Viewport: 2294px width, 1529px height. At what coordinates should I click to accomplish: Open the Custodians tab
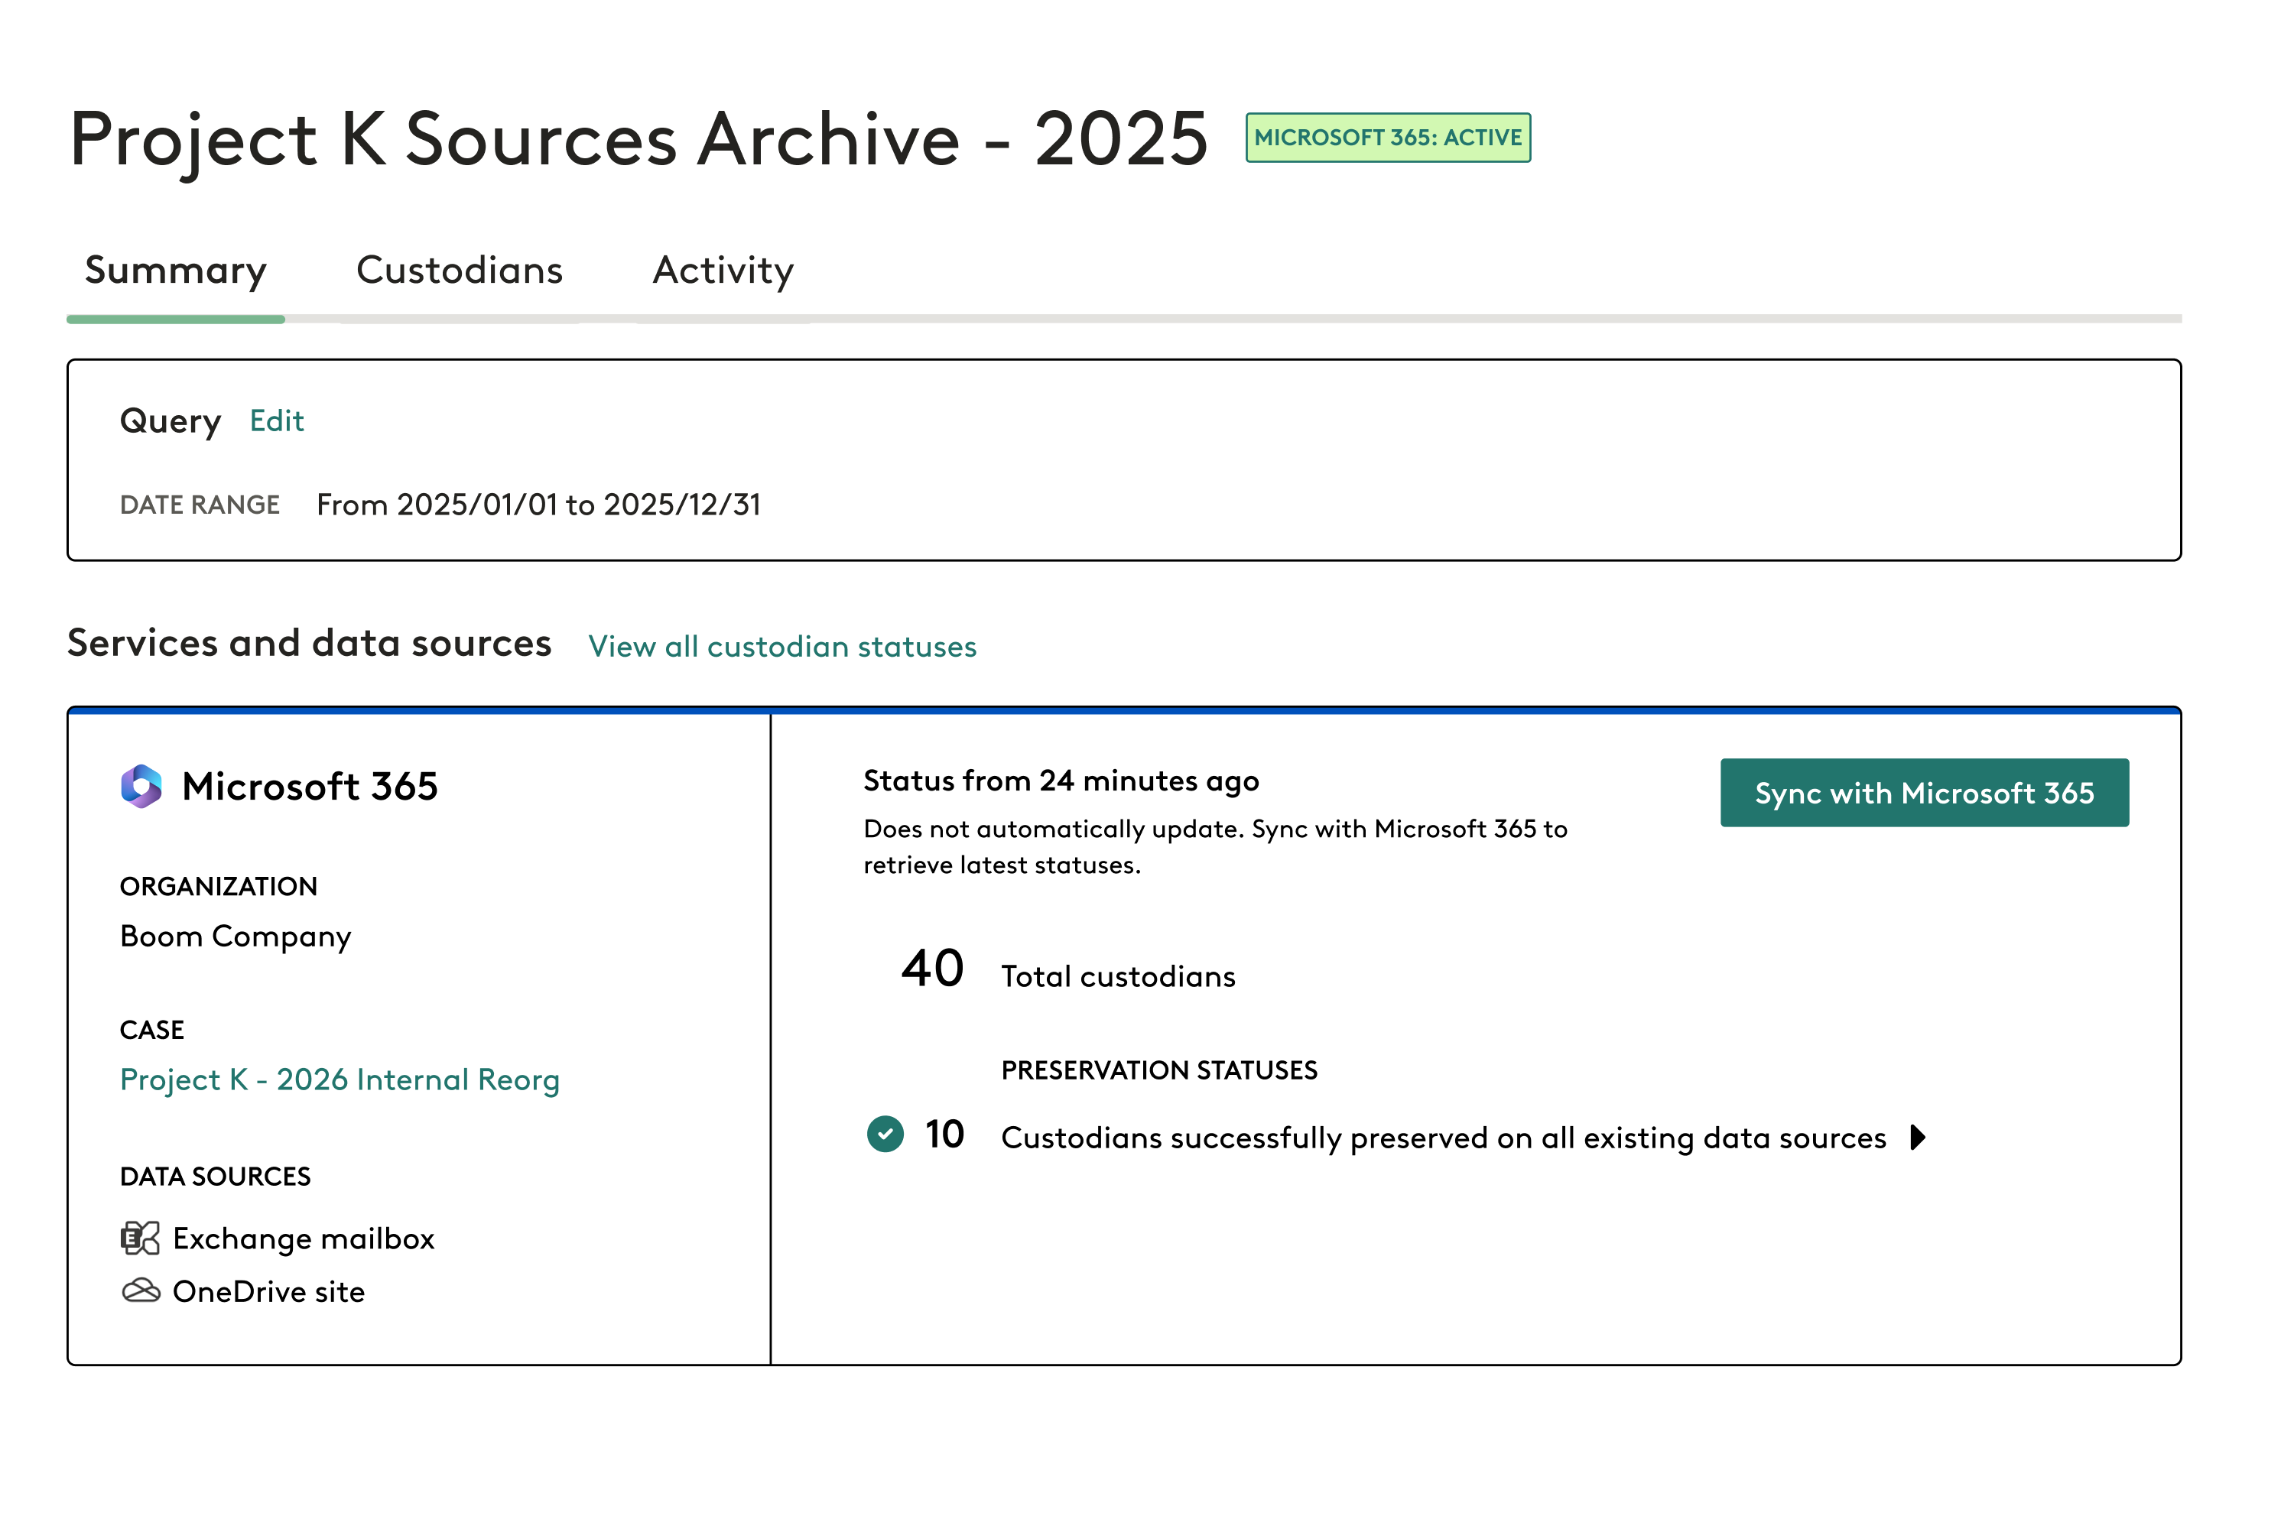[x=460, y=270]
